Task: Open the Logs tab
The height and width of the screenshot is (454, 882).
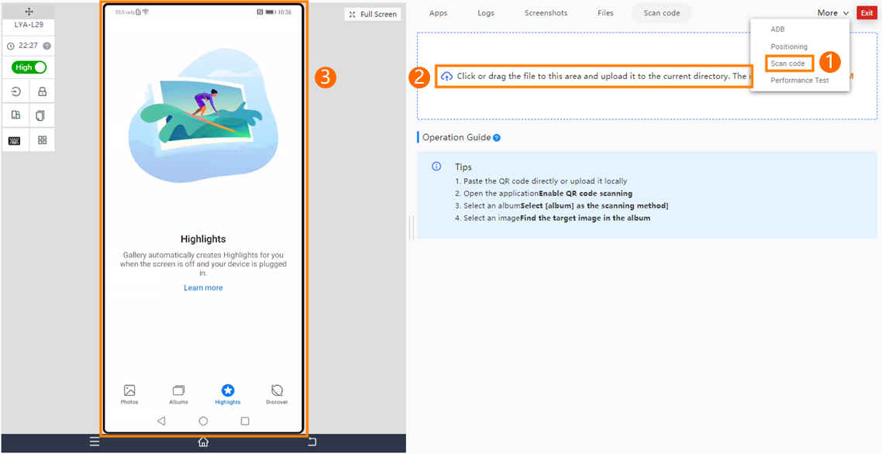Action: pyautogui.click(x=486, y=13)
